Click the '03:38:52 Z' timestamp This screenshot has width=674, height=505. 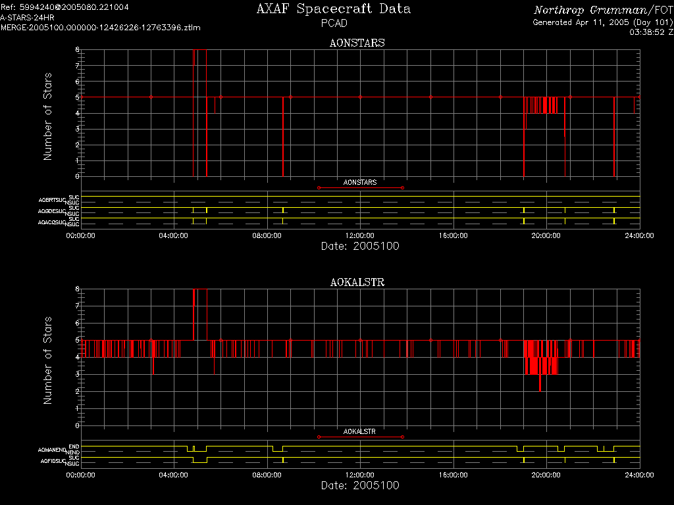(x=651, y=32)
